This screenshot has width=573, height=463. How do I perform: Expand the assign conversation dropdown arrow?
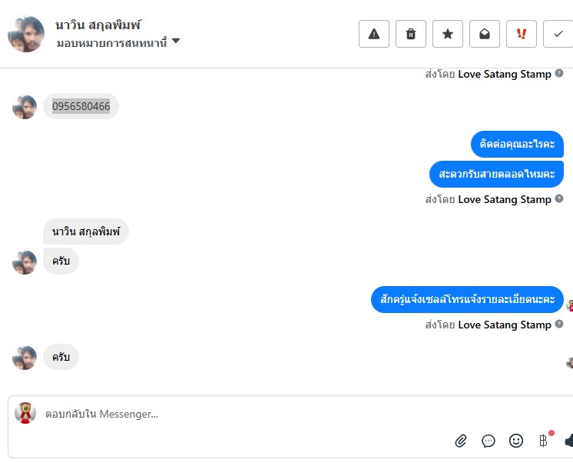[x=176, y=42]
